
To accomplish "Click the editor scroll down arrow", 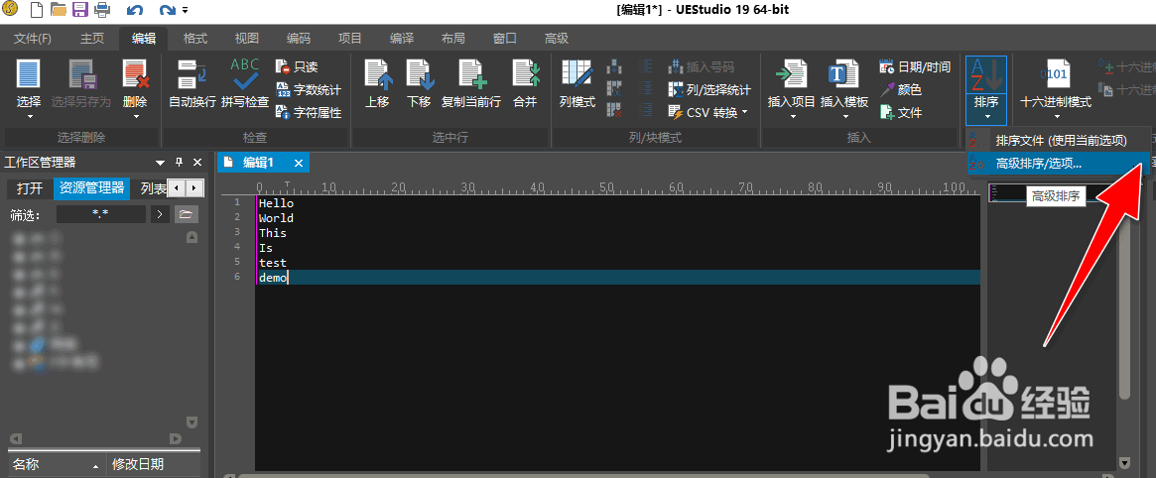I will (x=1124, y=462).
